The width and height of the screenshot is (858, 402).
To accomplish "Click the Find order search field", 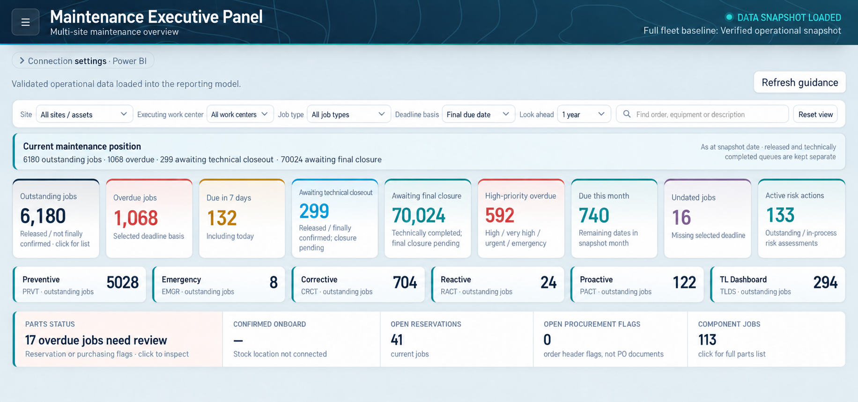I will (702, 114).
